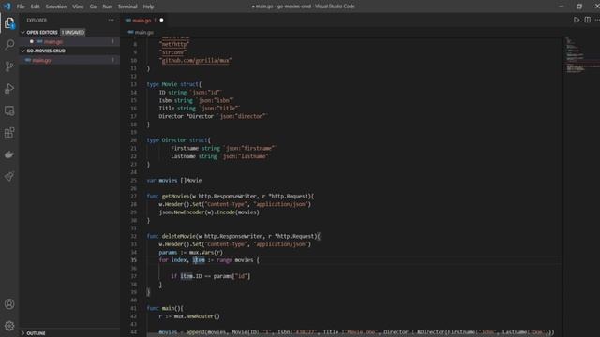Click the Isbn string field line
Screen dimensions: 600x337
[x=196, y=100]
